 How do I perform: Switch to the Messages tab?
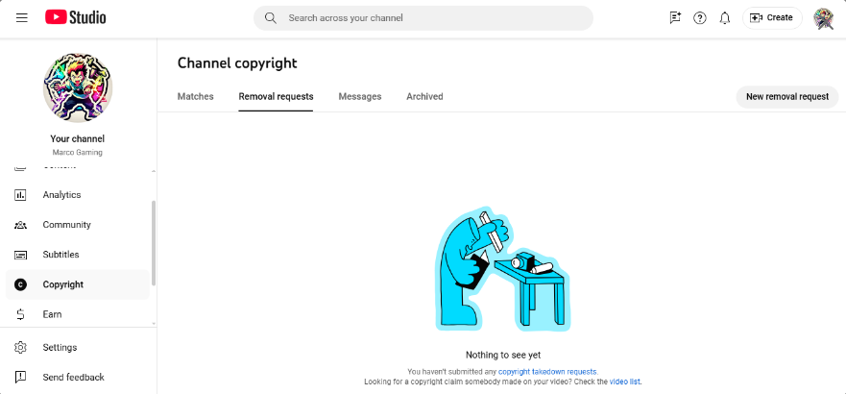coord(360,97)
